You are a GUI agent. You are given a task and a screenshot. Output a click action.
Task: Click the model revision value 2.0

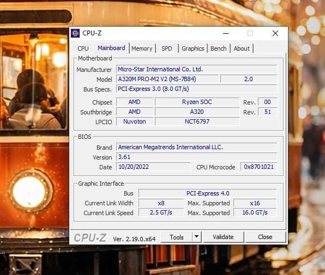[249, 79]
